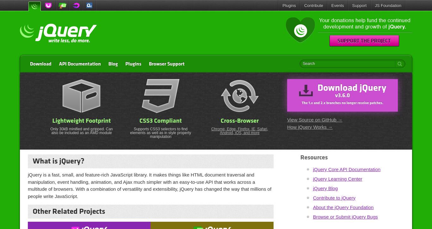This screenshot has height=229, width=432.
Task: Click the Resources heading
Action: (314, 158)
